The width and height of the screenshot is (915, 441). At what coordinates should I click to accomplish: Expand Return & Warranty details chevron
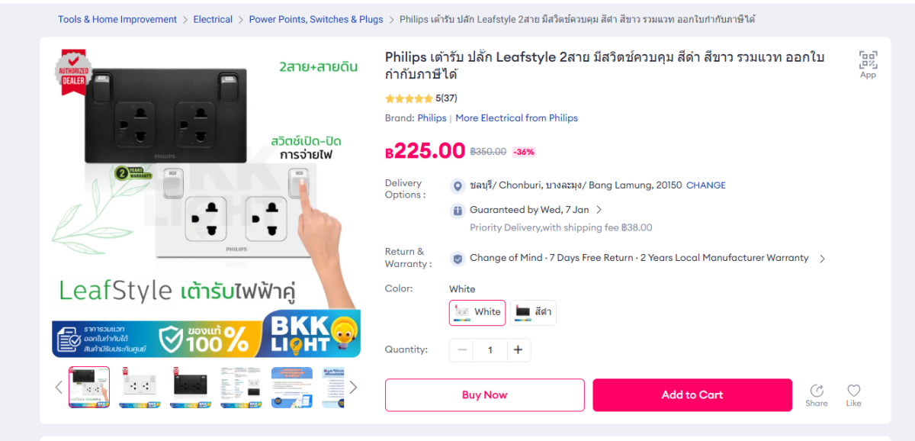click(x=822, y=259)
